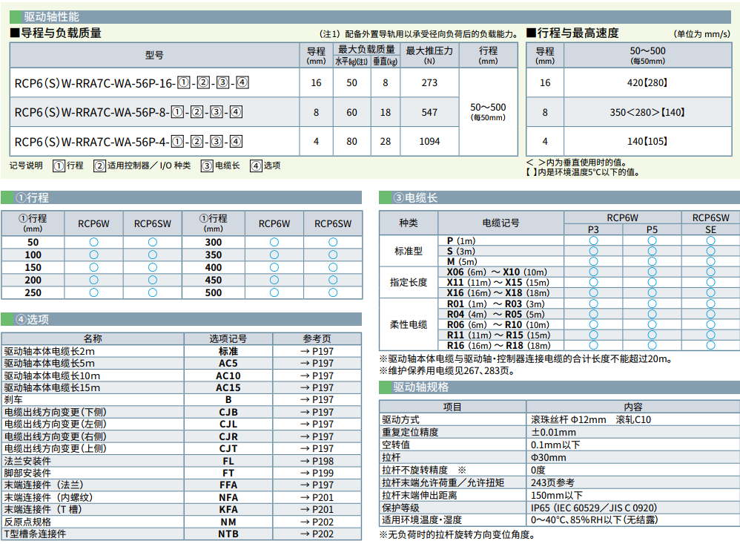Select stroke value 400 in stroke table

pos(214,267)
